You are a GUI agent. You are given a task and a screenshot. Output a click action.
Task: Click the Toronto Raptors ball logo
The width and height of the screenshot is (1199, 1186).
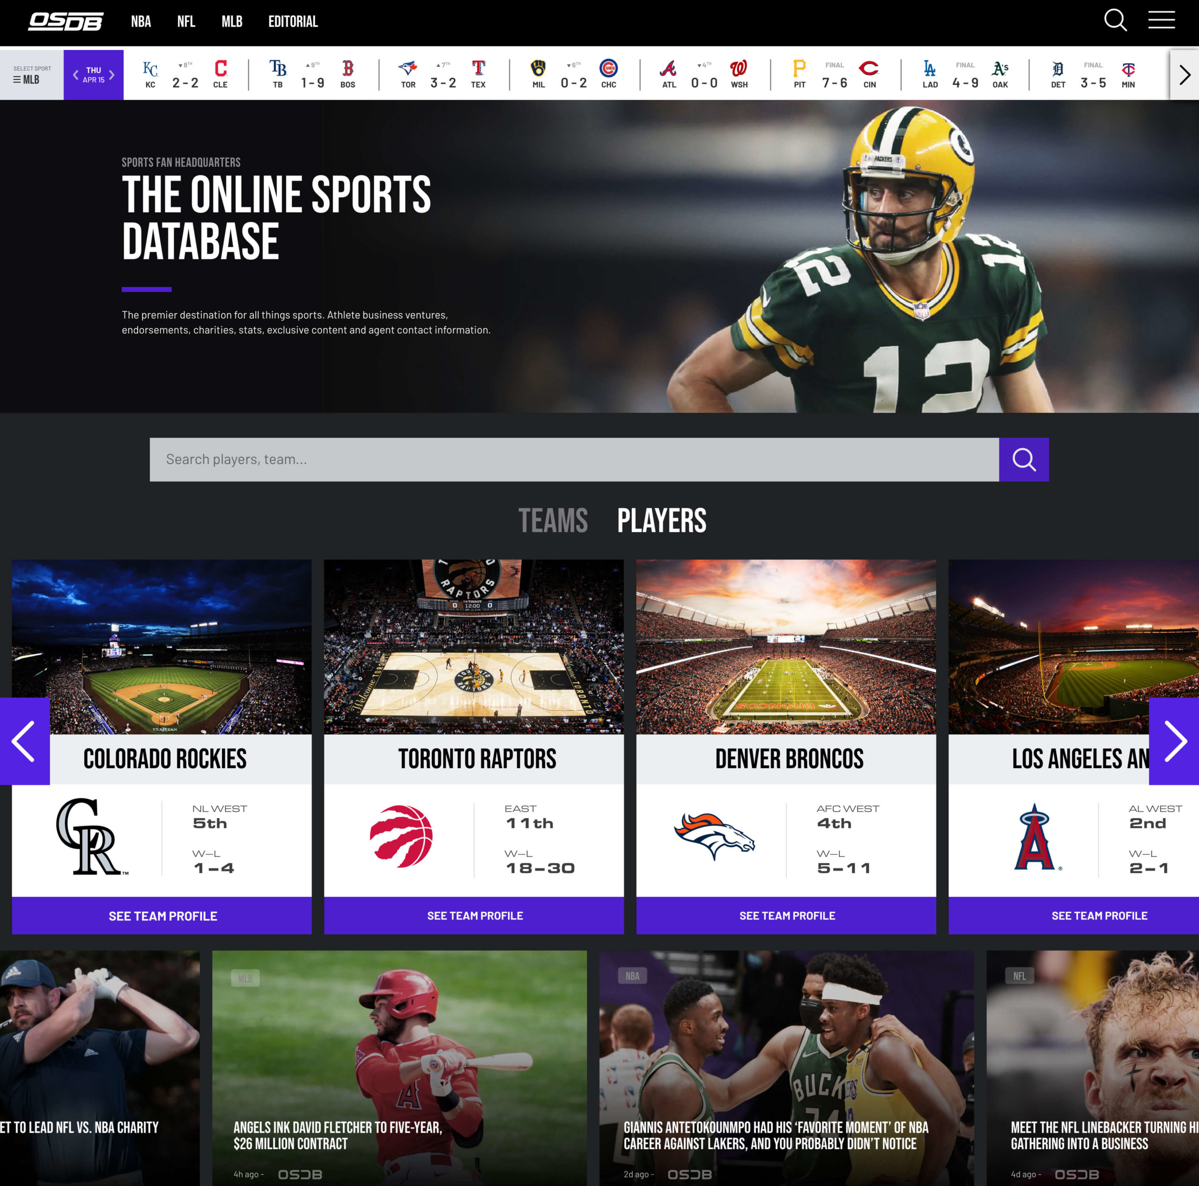coord(401,836)
